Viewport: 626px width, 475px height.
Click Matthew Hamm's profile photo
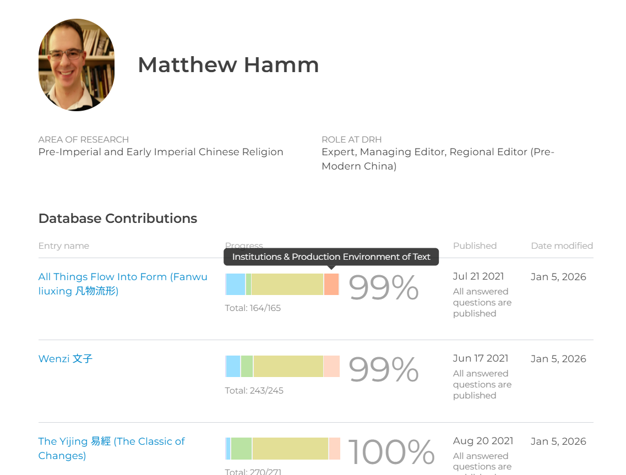click(x=77, y=65)
